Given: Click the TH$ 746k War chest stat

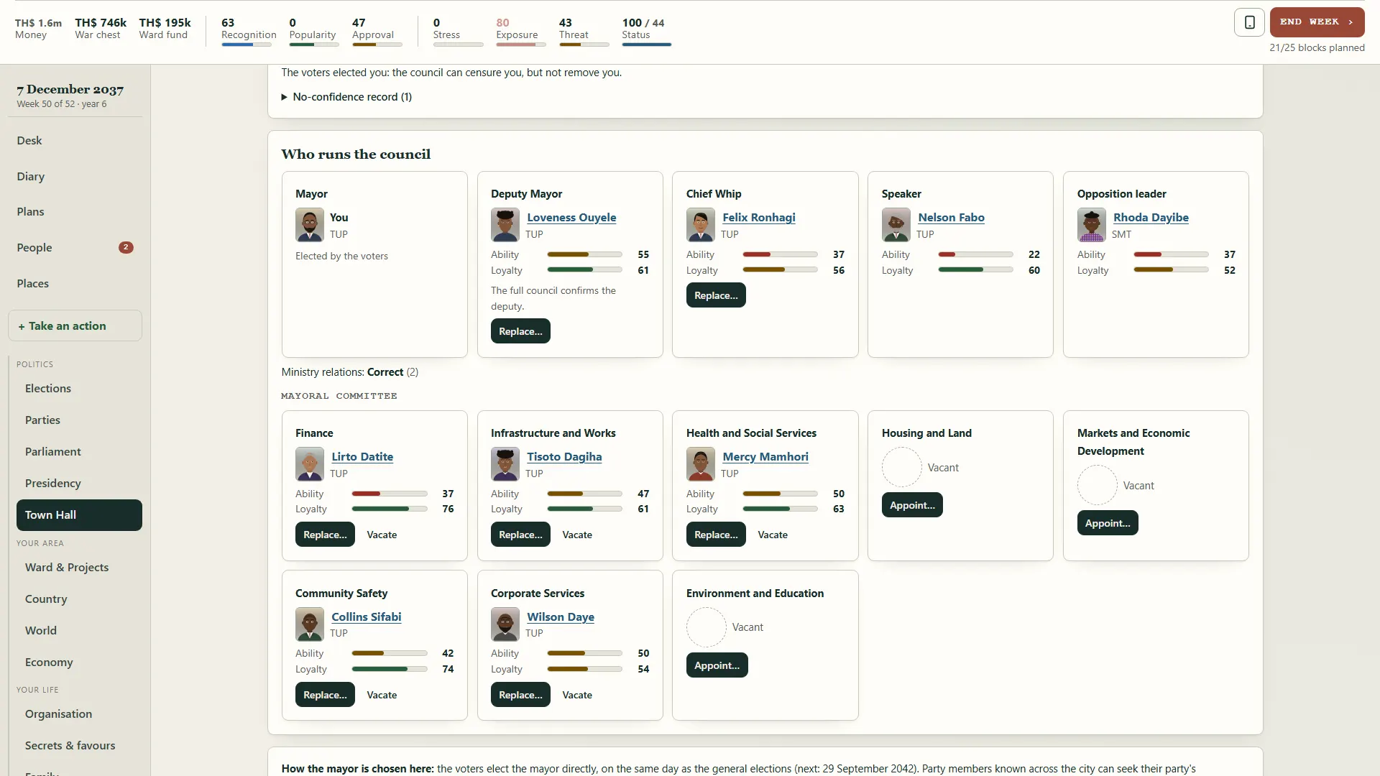Looking at the screenshot, I should point(101,28).
